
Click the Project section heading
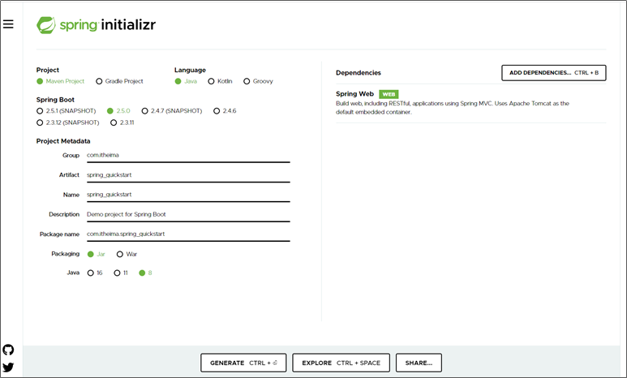pos(48,70)
